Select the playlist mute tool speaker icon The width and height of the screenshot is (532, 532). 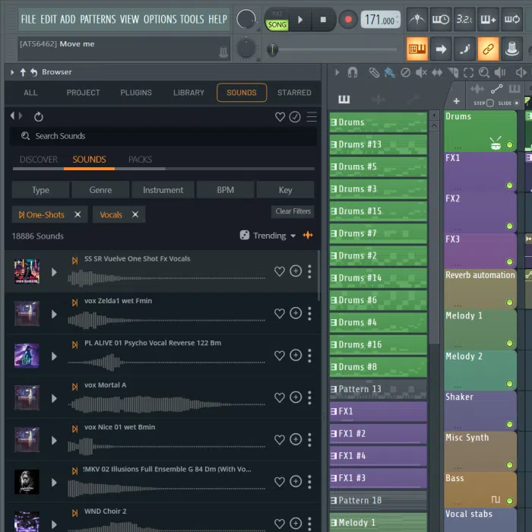click(421, 72)
